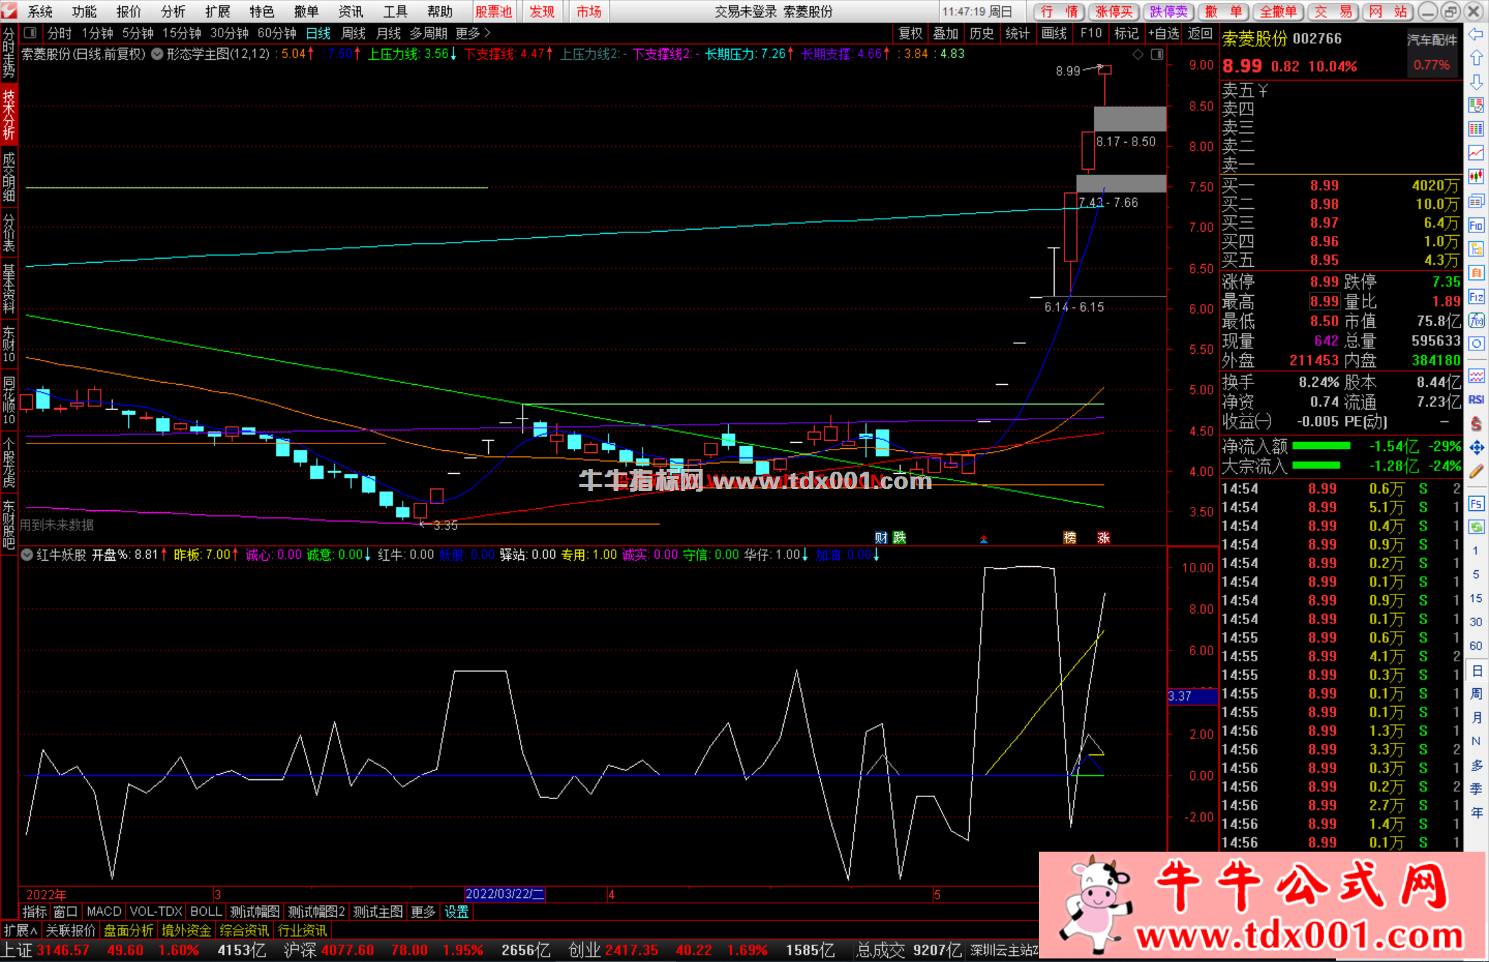Click the 涨停买 button

[1114, 12]
